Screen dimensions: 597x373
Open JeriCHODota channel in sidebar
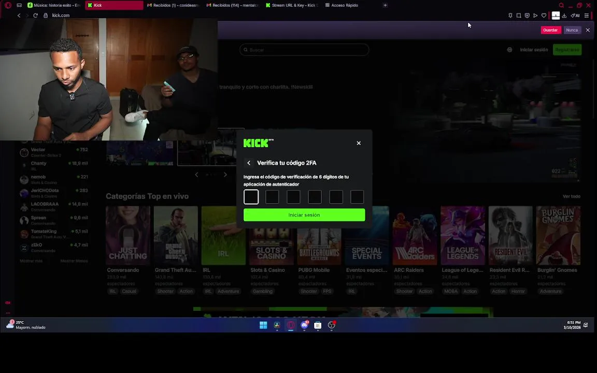click(x=54, y=193)
